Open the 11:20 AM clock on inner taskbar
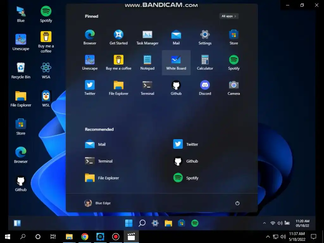324x243 pixels. click(302, 223)
